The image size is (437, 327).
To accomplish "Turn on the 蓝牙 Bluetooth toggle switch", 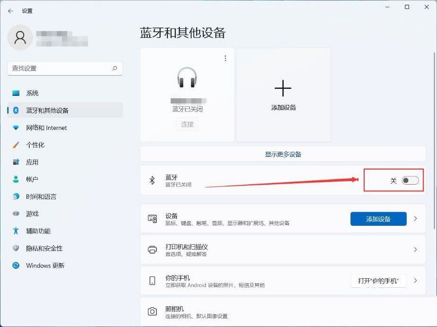I will [x=410, y=181].
